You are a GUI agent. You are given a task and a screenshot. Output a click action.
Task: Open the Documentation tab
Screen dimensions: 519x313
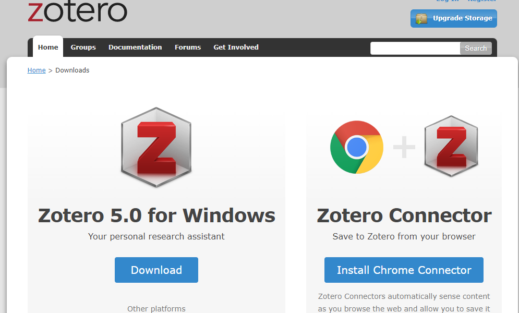click(x=135, y=47)
